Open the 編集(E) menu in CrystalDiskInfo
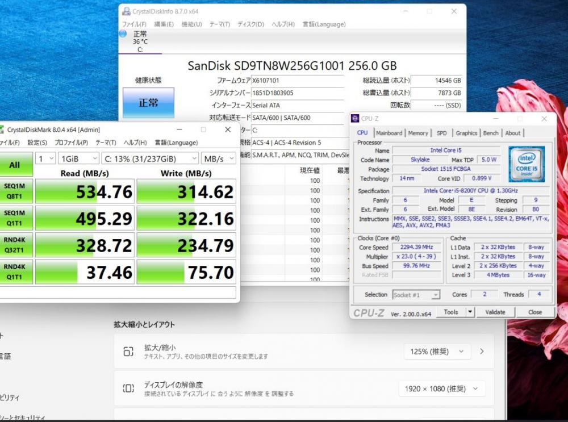The width and height of the screenshot is (568, 422). click(164, 24)
